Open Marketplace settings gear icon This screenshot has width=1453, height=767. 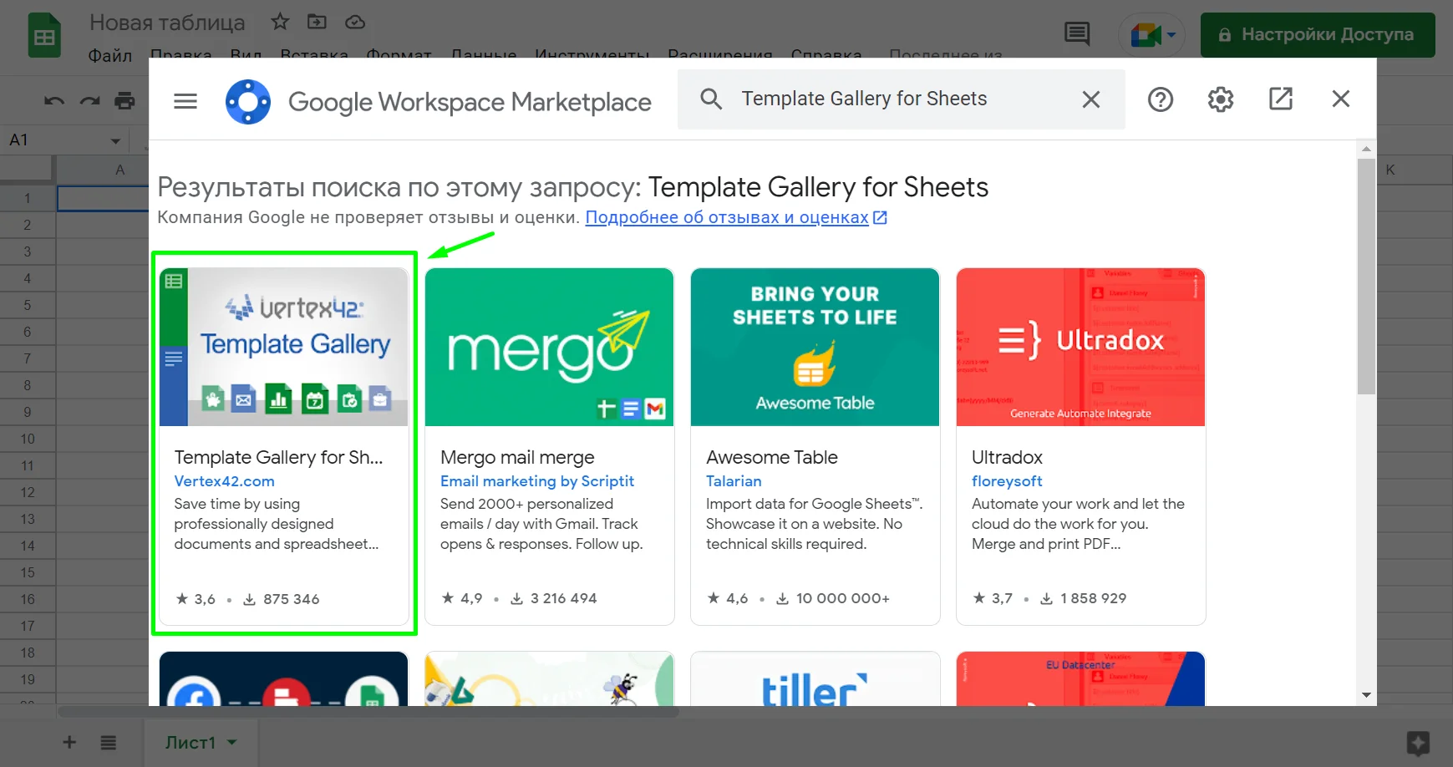(x=1220, y=99)
